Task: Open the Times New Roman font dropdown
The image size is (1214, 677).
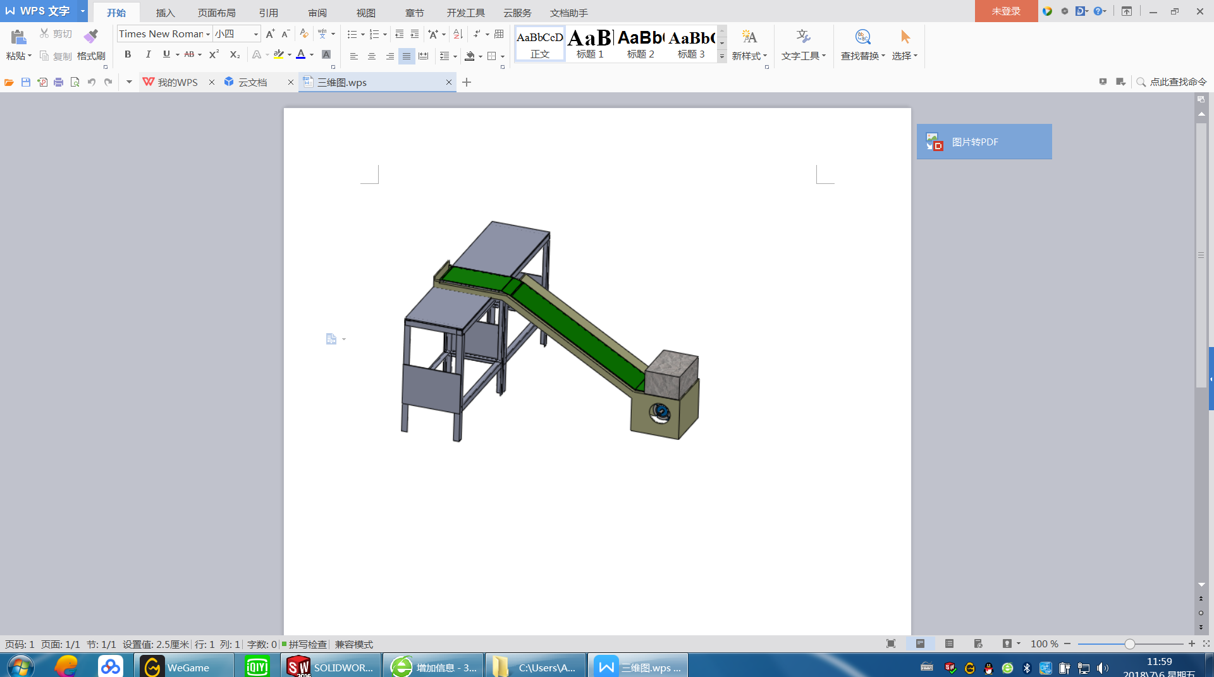Action: click(208, 34)
